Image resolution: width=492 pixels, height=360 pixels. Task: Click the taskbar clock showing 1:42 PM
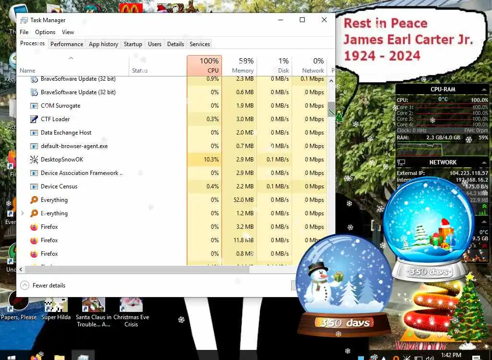pyautogui.click(x=451, y=355)
